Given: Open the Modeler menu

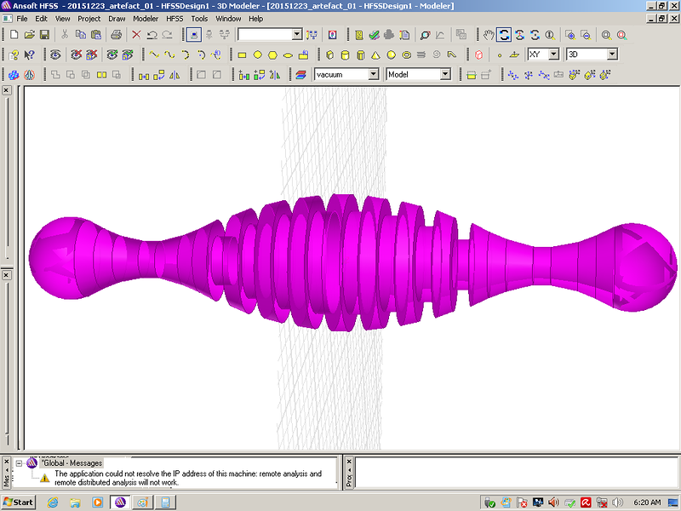Looking at the screenshot, I should (146, 18).
